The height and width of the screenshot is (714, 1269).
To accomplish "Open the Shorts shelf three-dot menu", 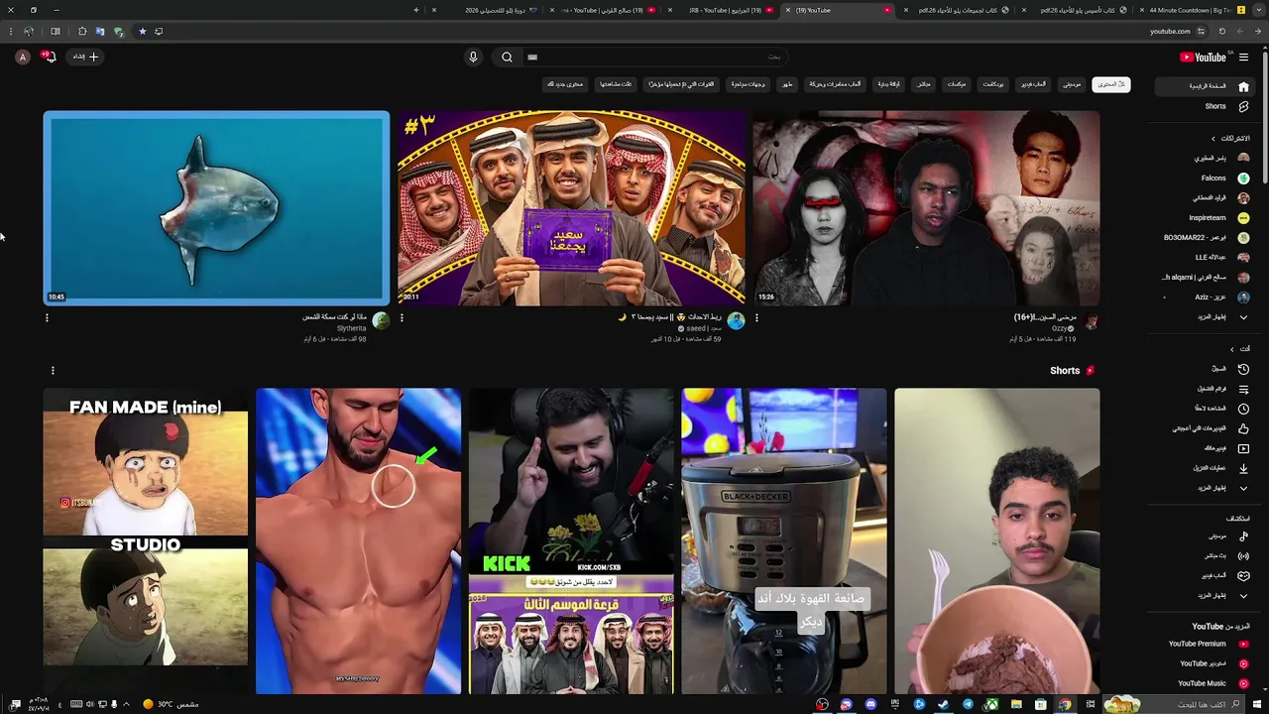I will point(53,371).
